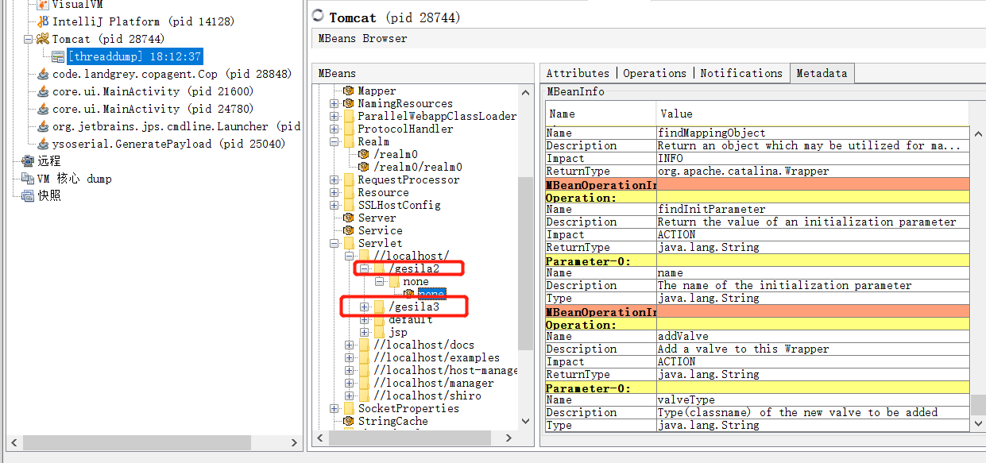Screen dimensions: 986x463
Task: Click the //localhost/shiro folder icon
Action: (x=364, y=395)
